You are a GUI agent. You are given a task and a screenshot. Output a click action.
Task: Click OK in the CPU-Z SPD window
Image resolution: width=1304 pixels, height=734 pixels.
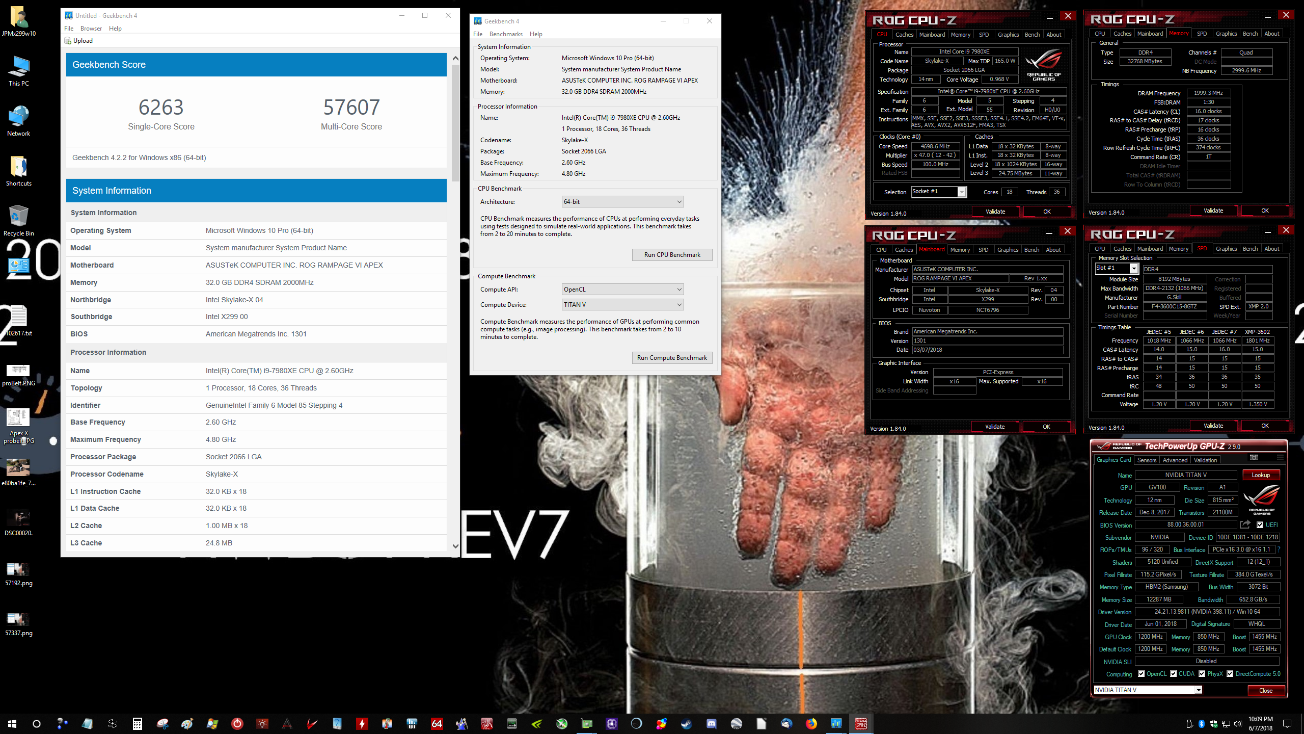[x=1265, y=426]
